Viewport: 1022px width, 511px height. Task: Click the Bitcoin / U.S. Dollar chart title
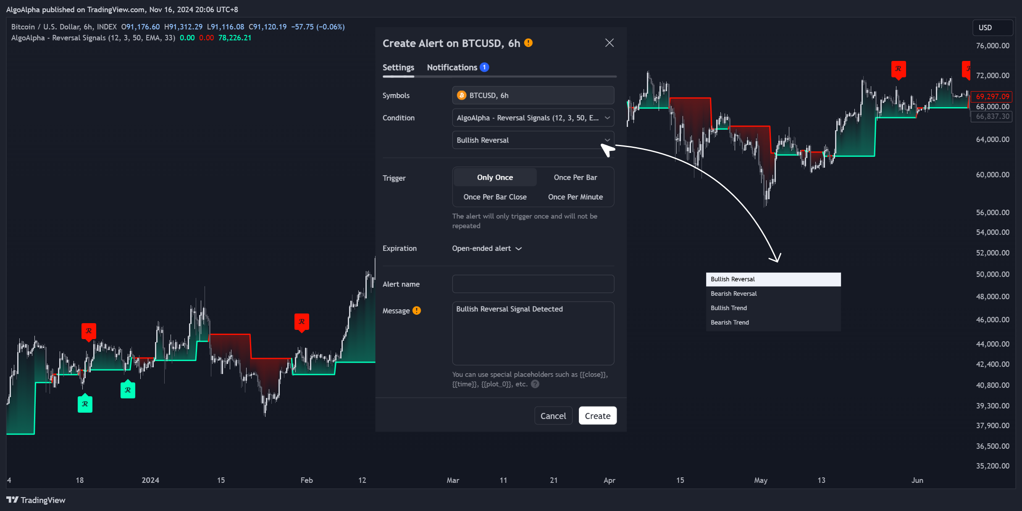click(64, 27)
